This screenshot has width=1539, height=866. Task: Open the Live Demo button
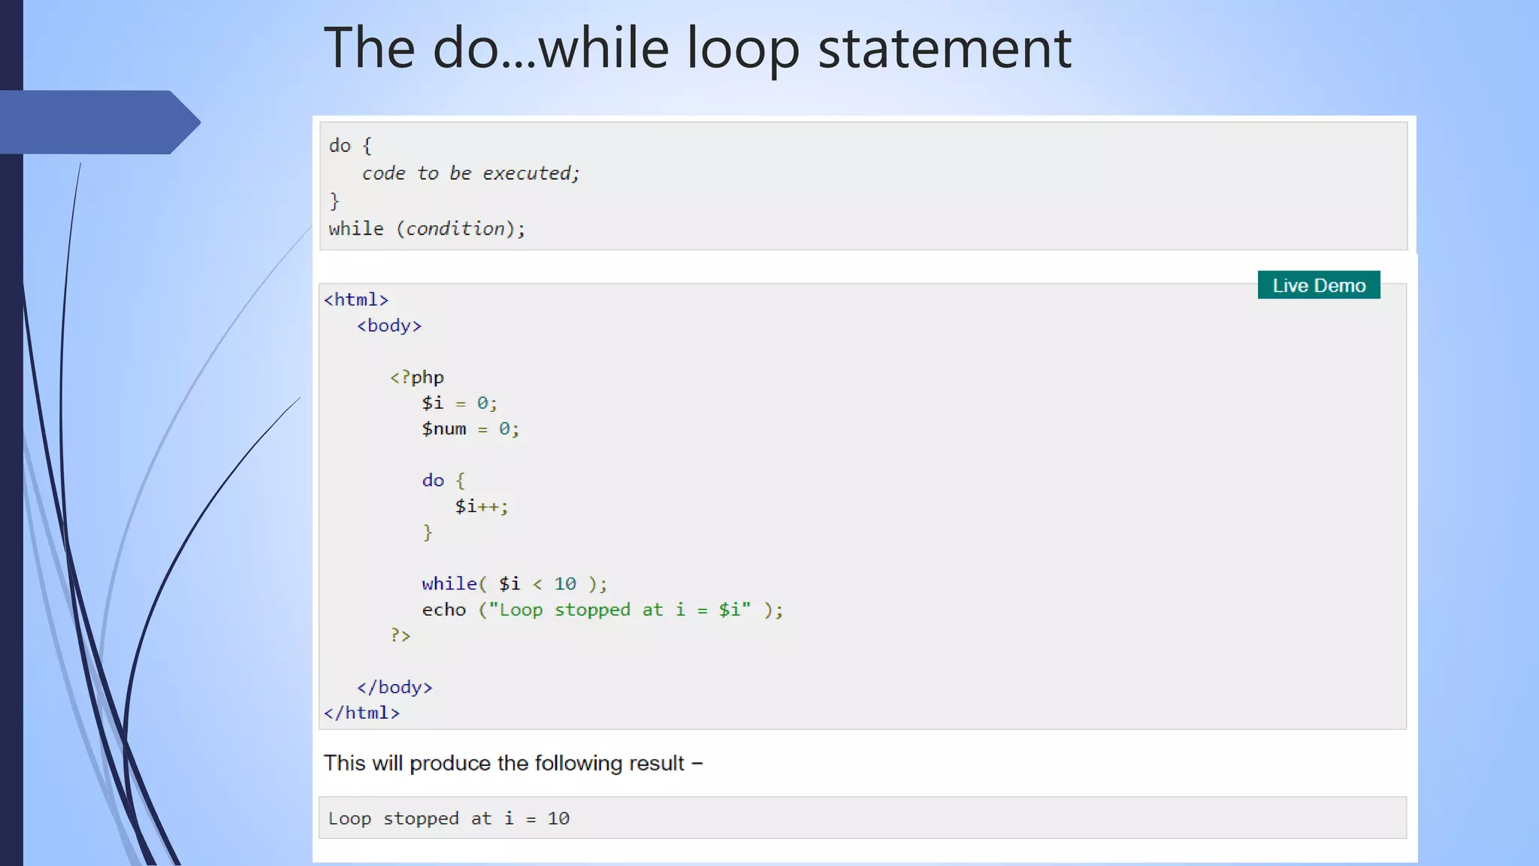[x=1319, y=285]
